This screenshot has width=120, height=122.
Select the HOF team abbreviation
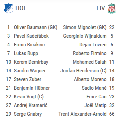tap(21, 8)
